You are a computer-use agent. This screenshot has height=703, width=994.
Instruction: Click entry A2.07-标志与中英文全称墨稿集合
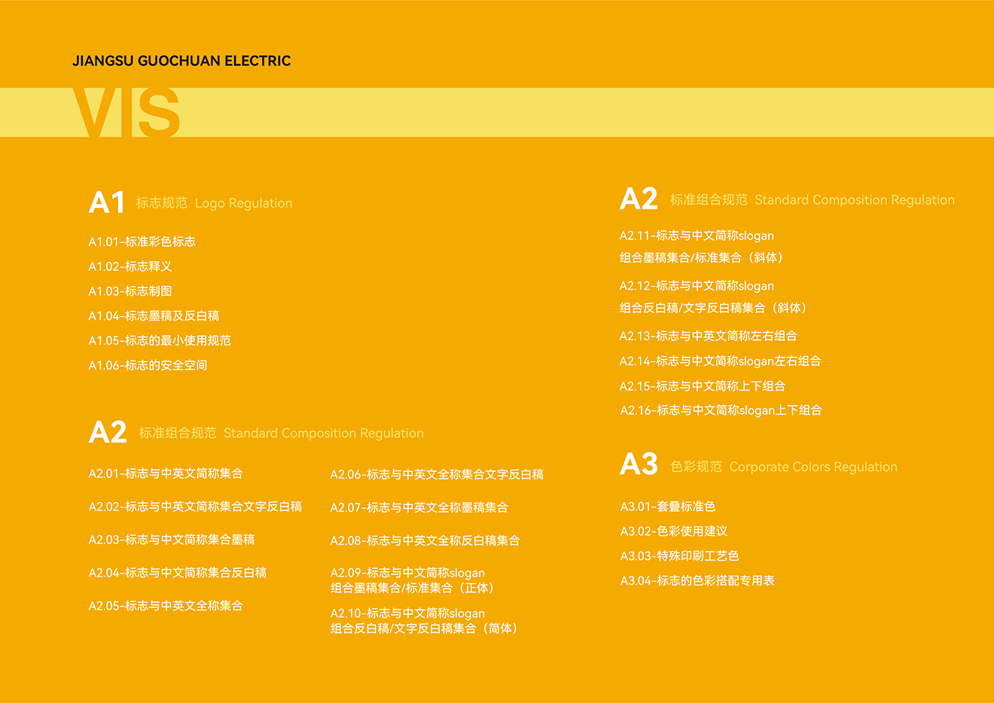pyautogui.click(x=419, y=507)
